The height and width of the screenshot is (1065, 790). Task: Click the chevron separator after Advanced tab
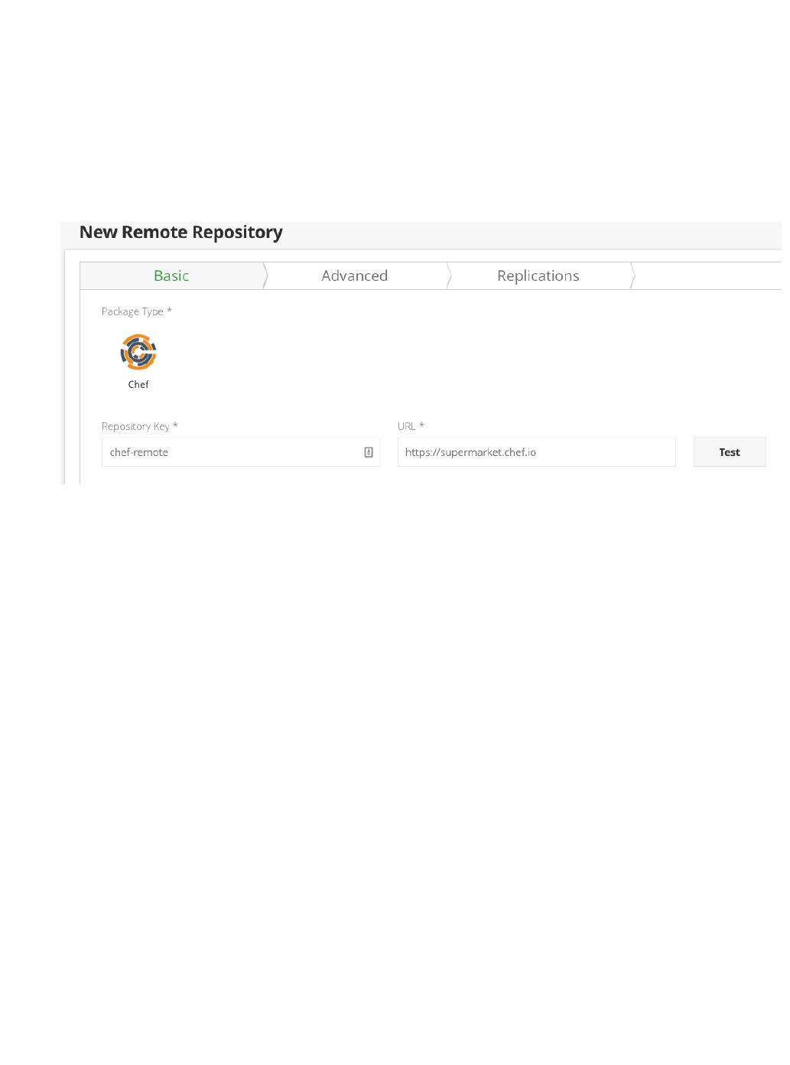tap(449, 275)
